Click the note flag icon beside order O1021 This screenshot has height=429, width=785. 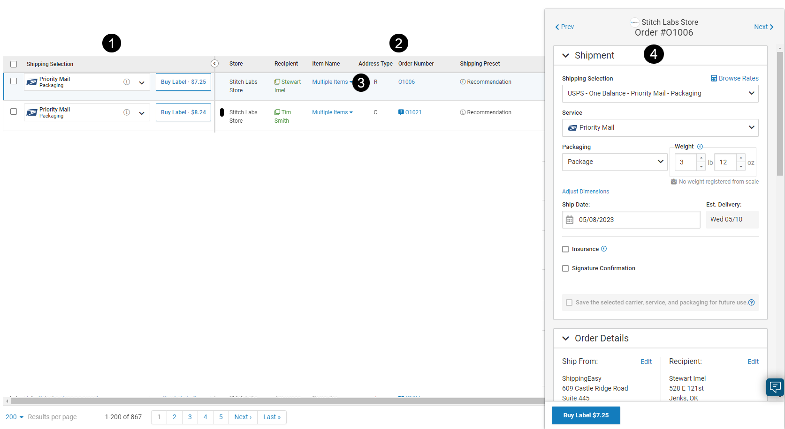401,112
